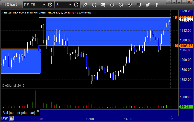Select the pencil drawing tool

85,5
